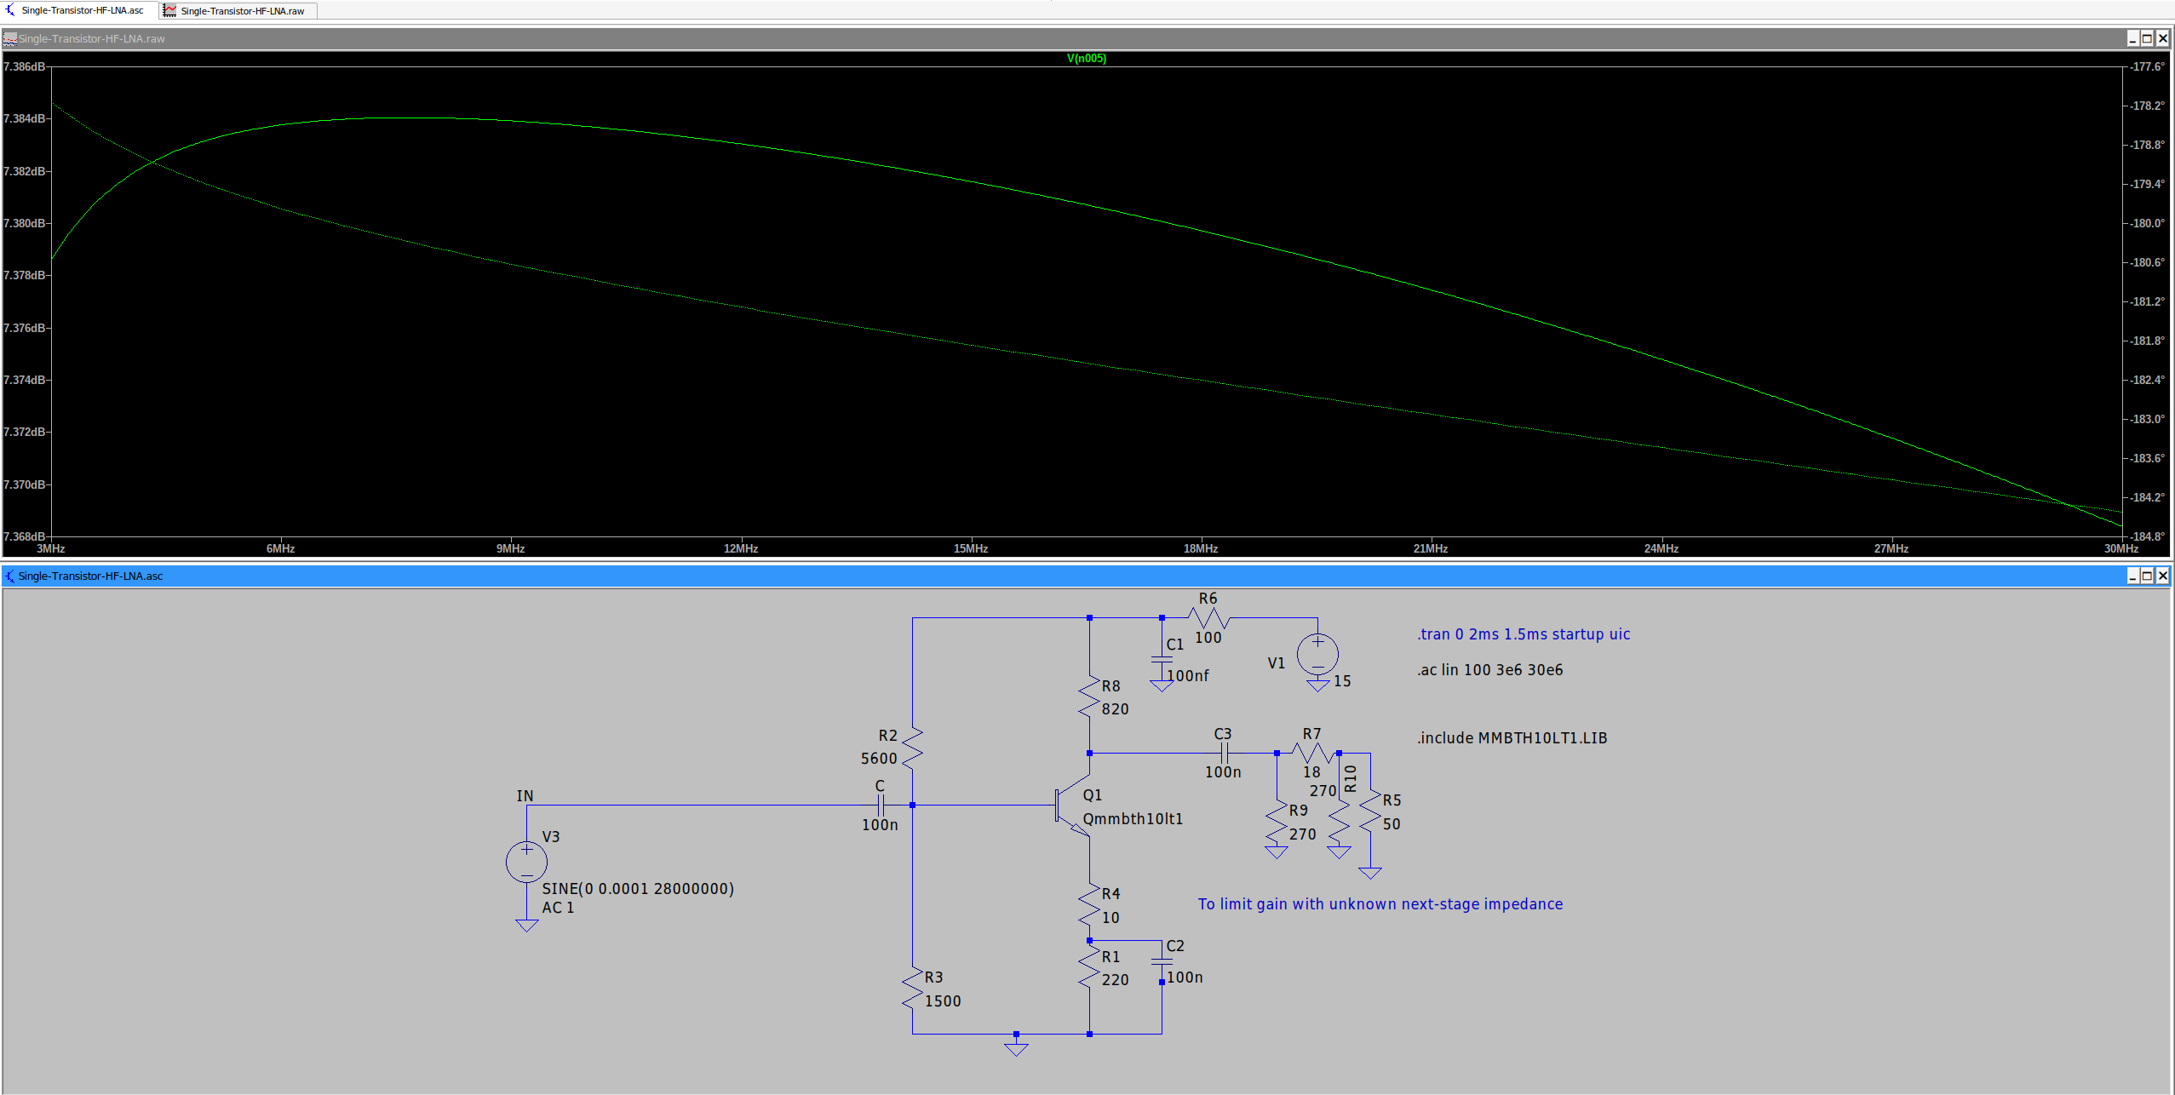Click the -180.0° label on phase axis
This screenshot has height=1095, width=2175.
[2148, 223]
